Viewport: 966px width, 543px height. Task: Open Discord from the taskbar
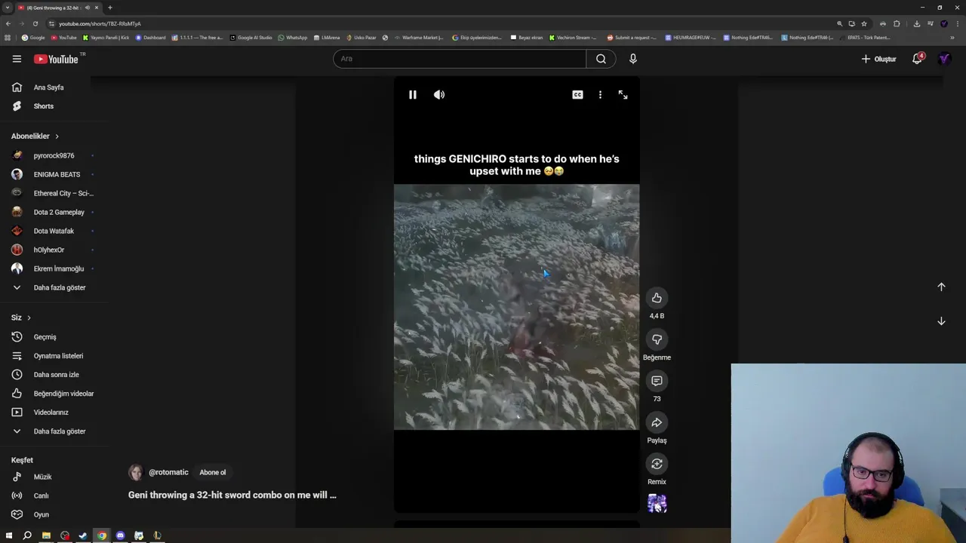[120, 535]
